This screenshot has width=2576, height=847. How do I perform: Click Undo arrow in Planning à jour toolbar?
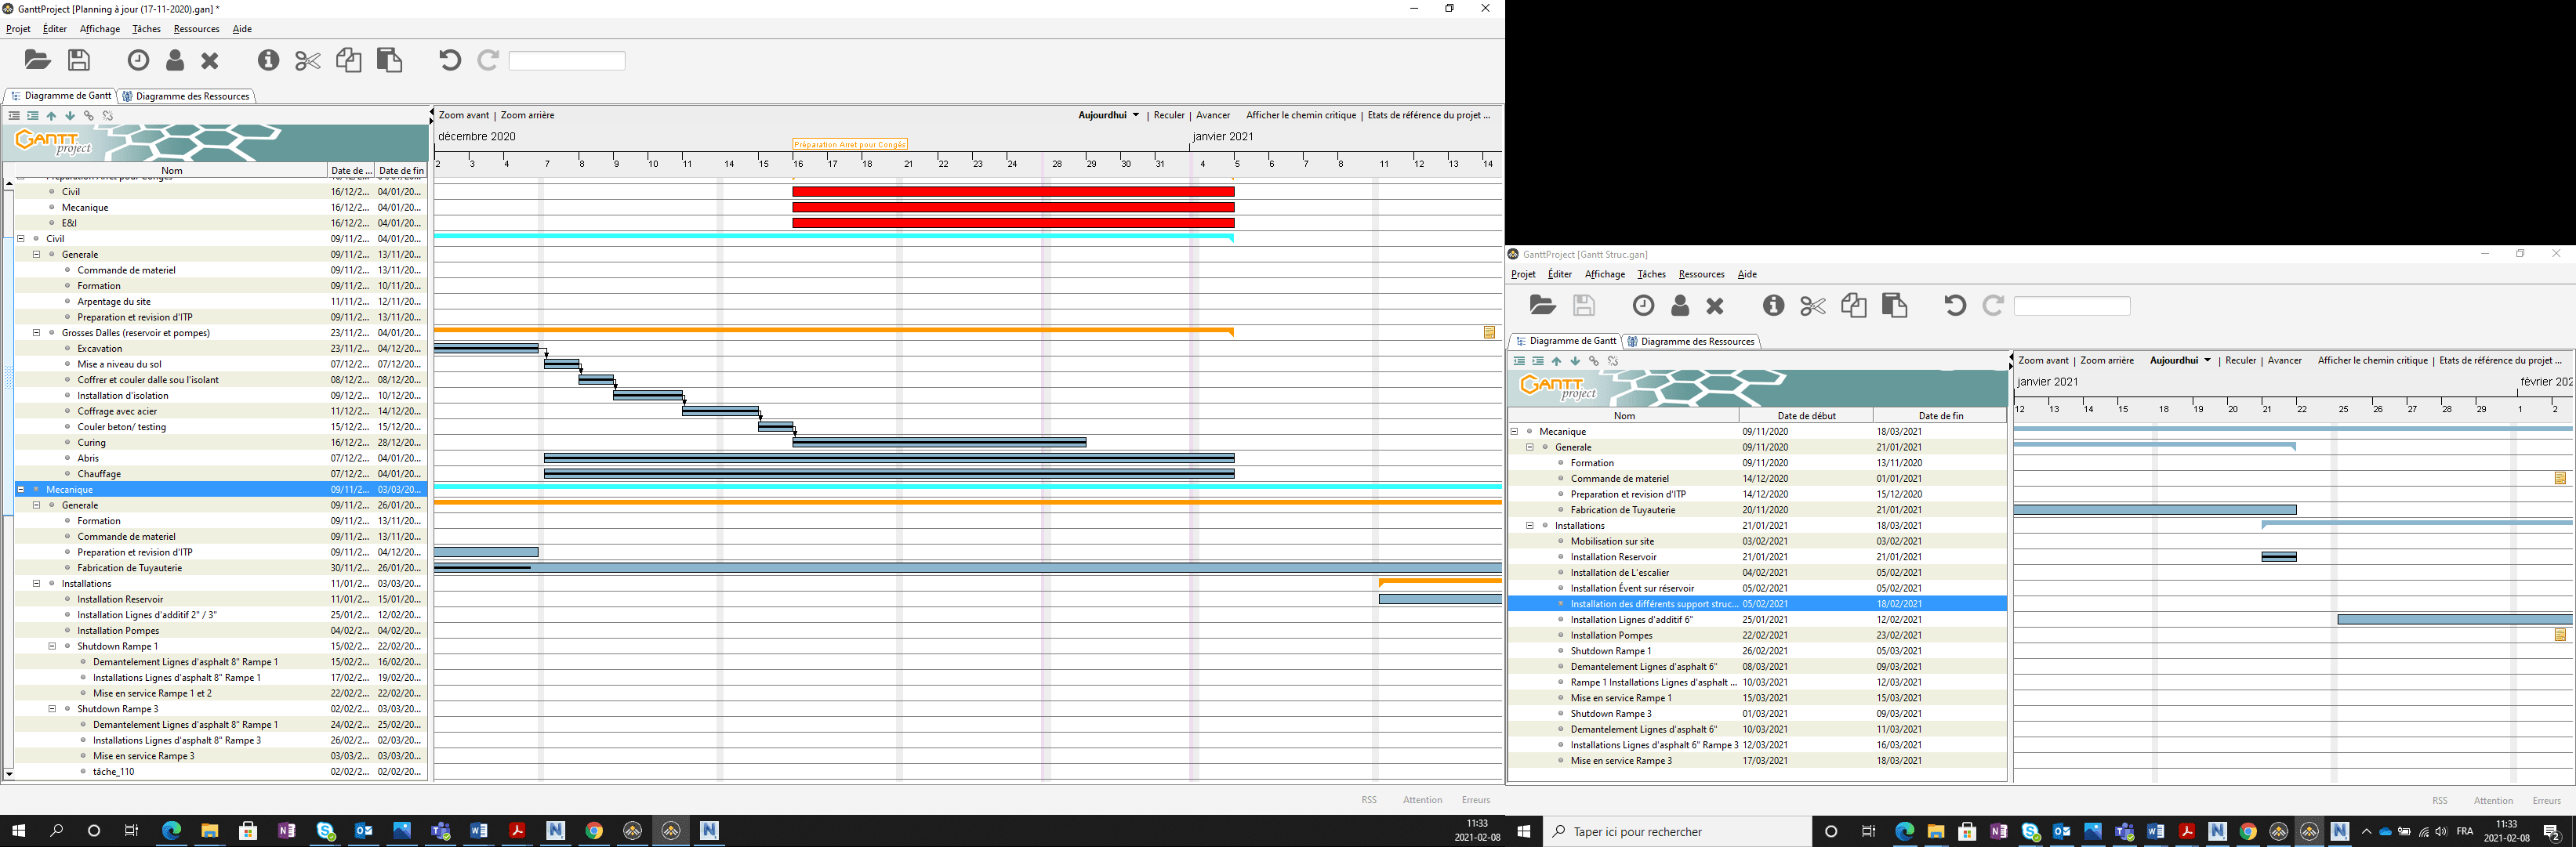[450, 60]
